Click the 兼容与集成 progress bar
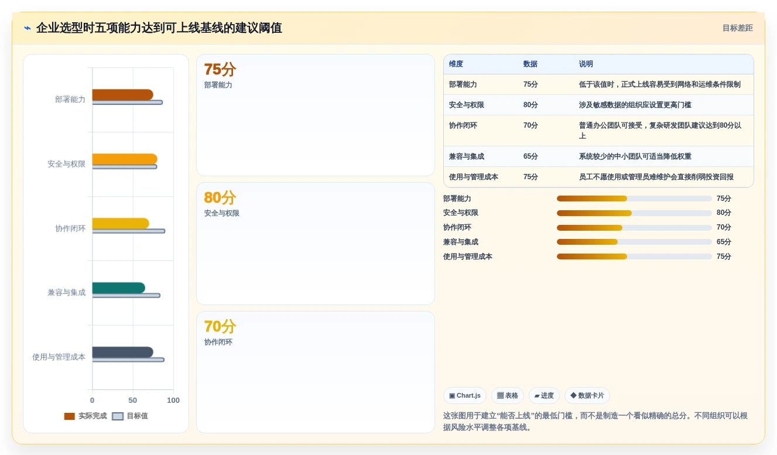This screenshot has width=777, height=455. click(634, 242)
